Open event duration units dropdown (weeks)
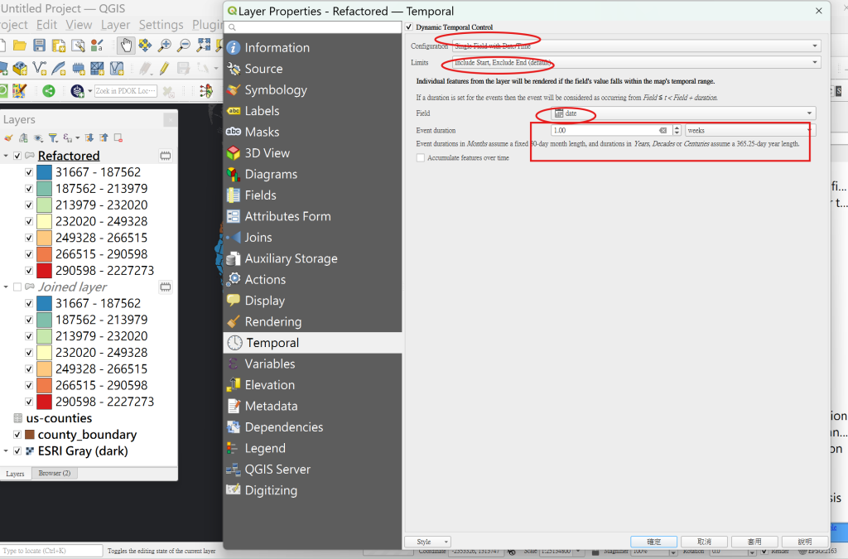Image resolution: width=848 pixels, height=559 pixels. pos(750,130)
